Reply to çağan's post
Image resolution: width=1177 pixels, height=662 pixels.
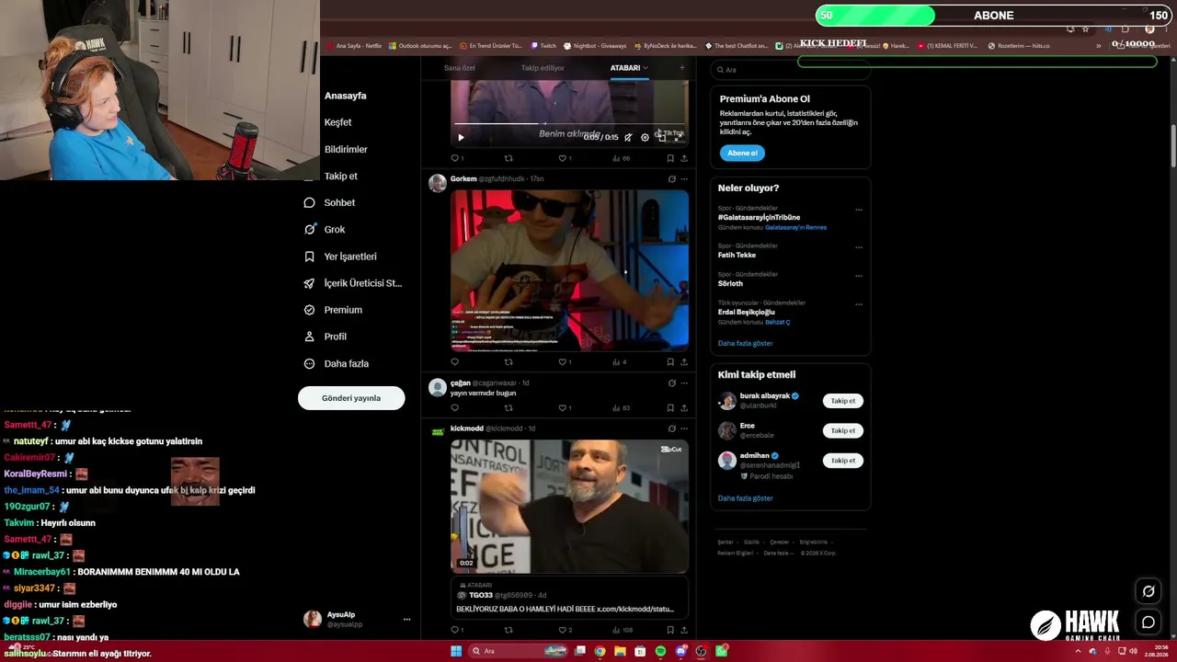coord(454,408)
